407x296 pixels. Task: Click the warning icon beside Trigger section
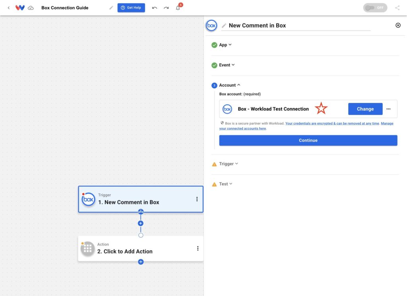coord(214,164)
